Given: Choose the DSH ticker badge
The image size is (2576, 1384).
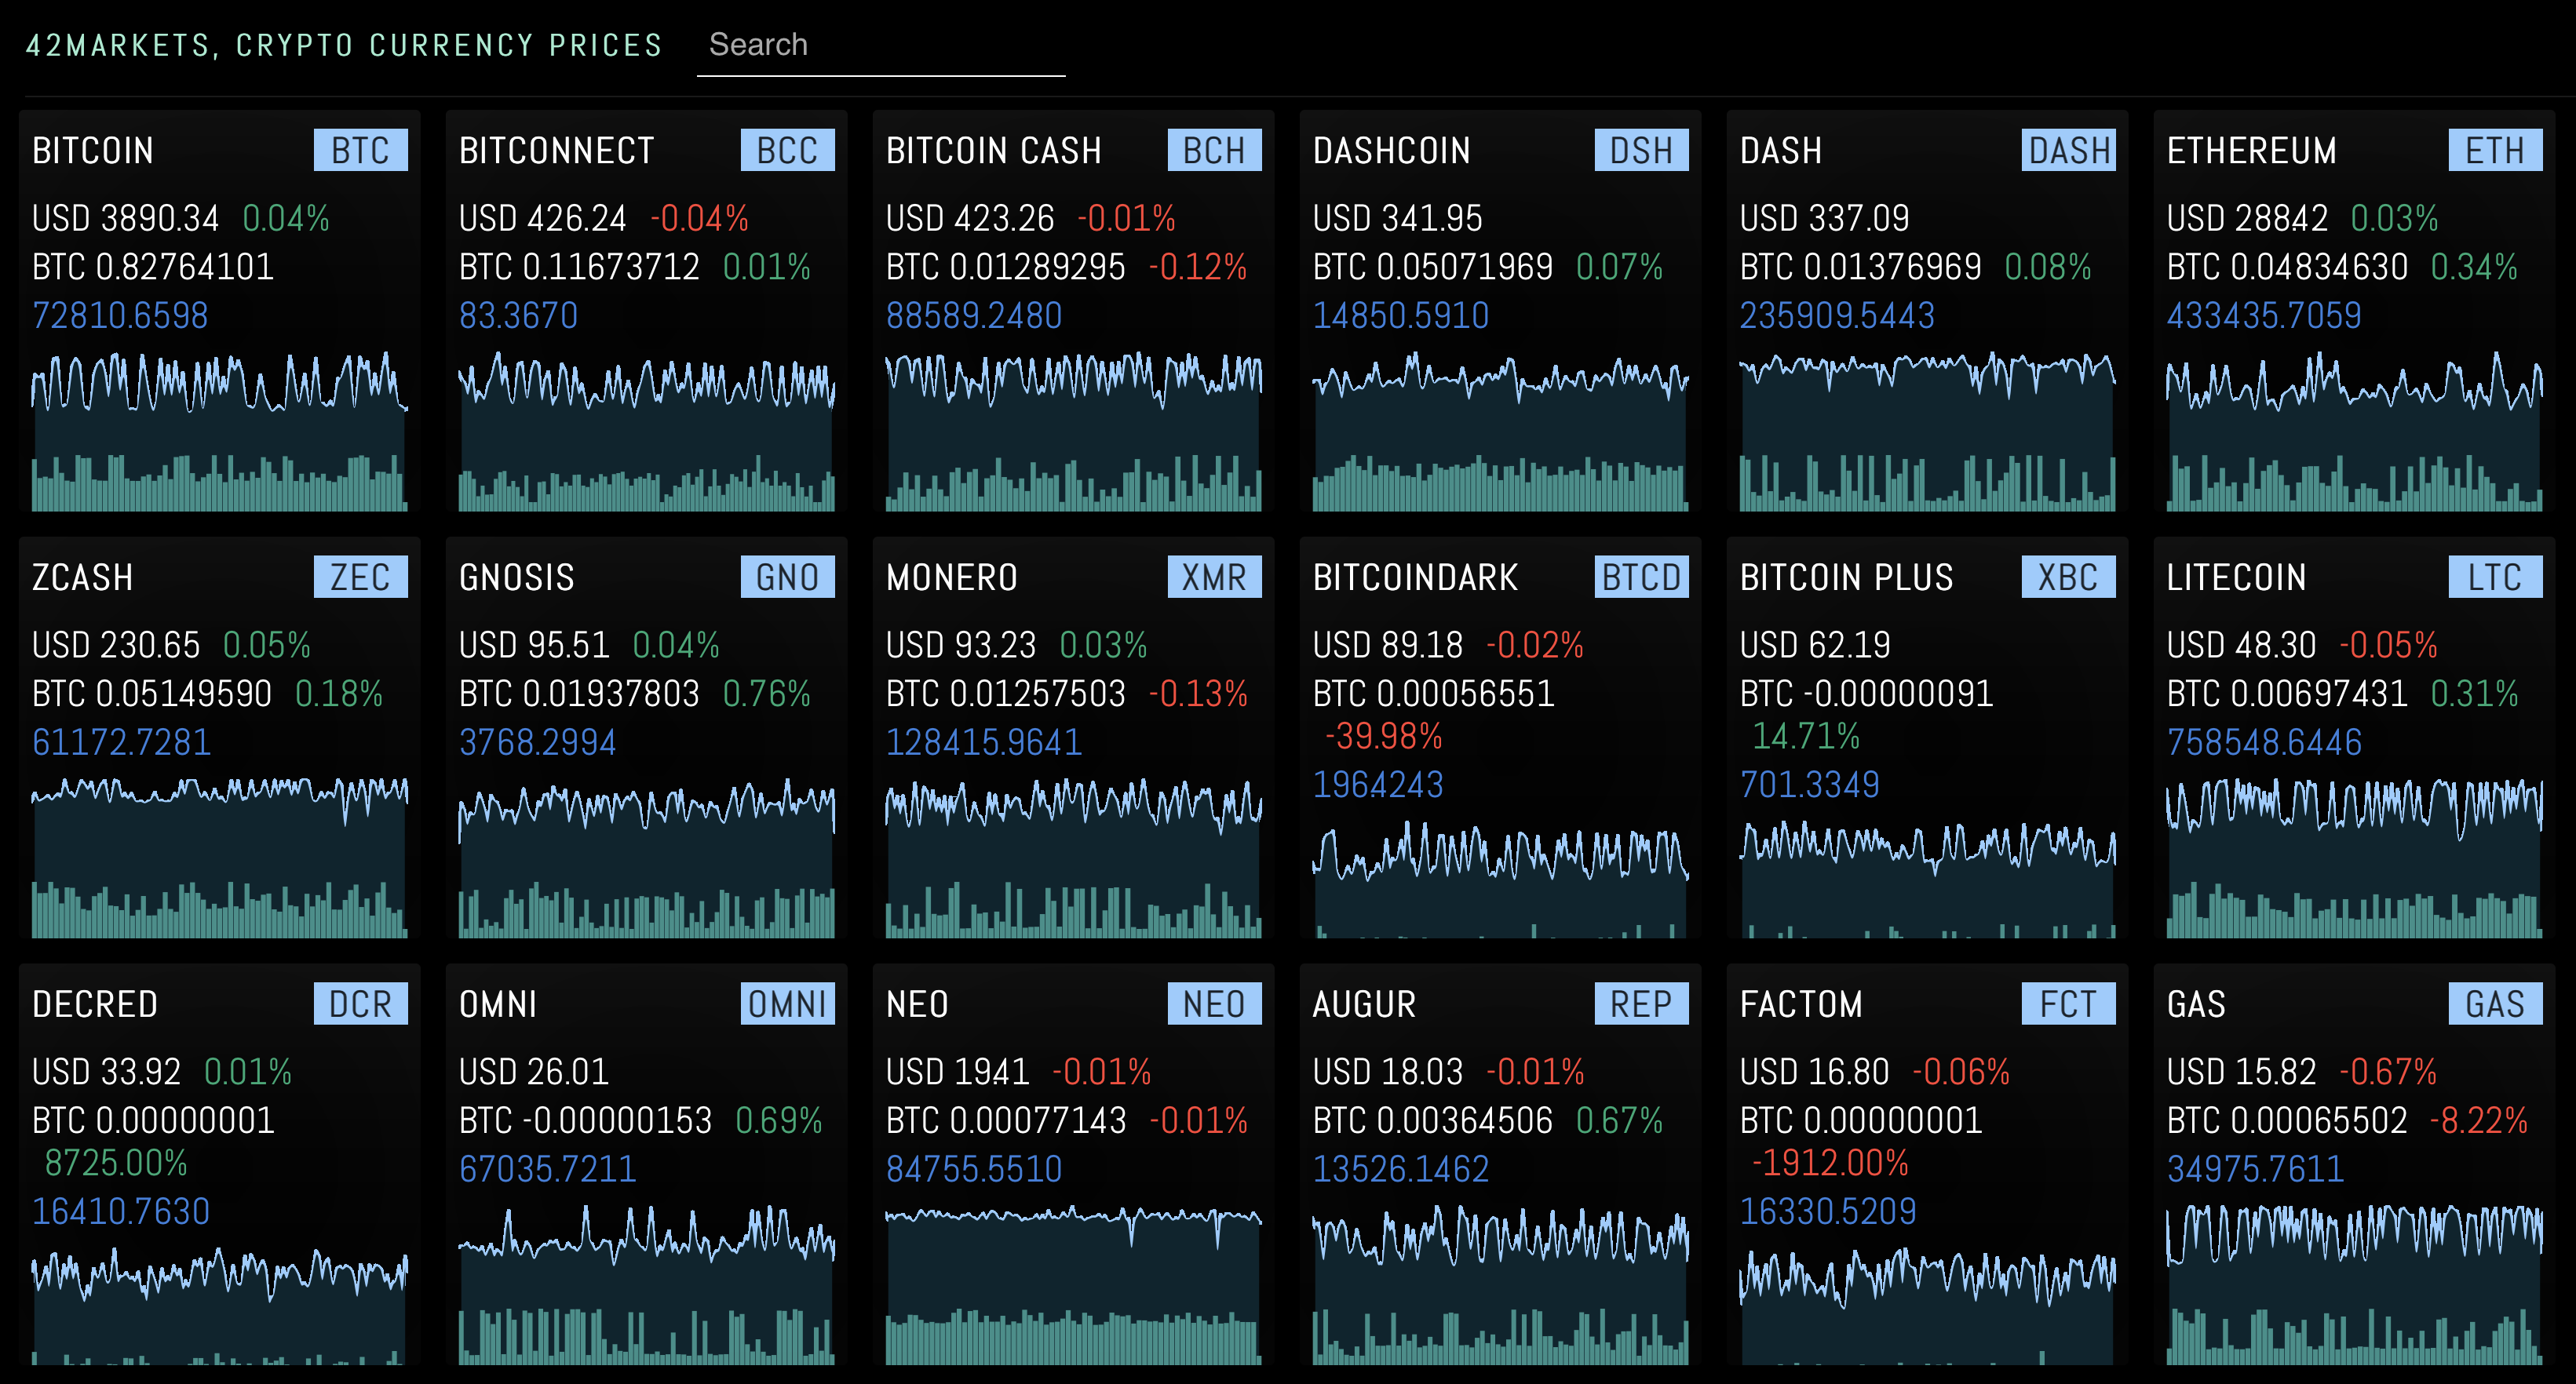Looking at the screenshot, I should (x=1641, y=151).
